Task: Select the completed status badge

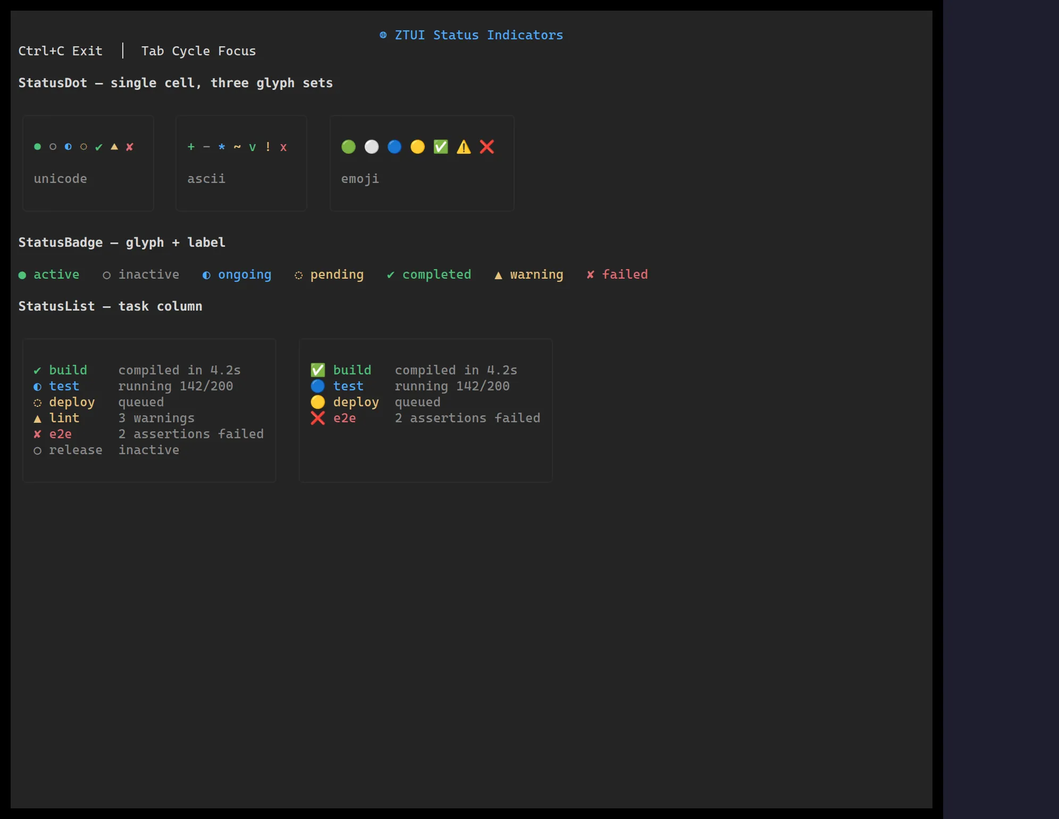Action: point(428,274)
